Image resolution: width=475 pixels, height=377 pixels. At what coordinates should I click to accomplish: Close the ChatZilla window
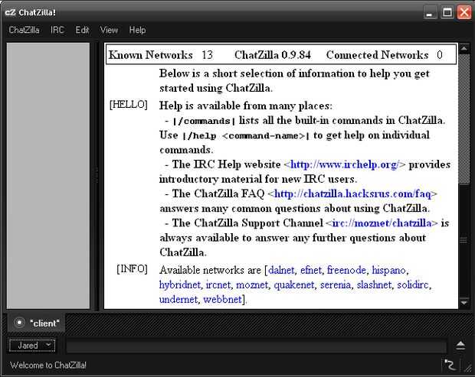click(464, 12)
